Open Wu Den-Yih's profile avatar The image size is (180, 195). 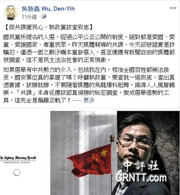click(11, 13)
